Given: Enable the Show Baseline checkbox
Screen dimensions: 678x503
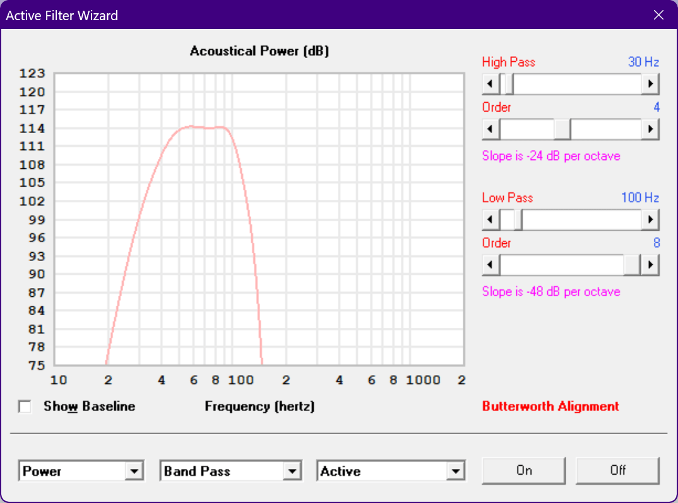Looking at the screenshot, I should pos(25,407).
